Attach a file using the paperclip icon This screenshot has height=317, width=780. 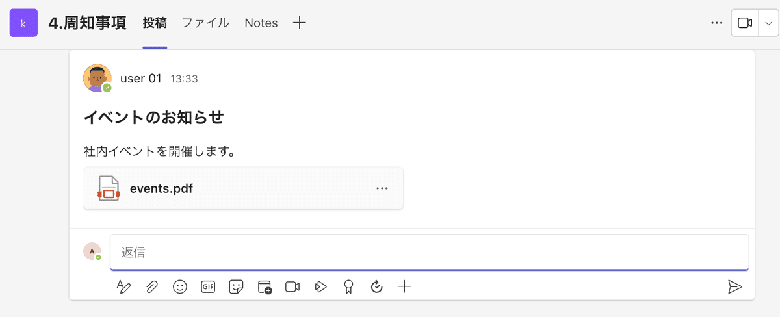pyautogui.click(x=151, y=286)
